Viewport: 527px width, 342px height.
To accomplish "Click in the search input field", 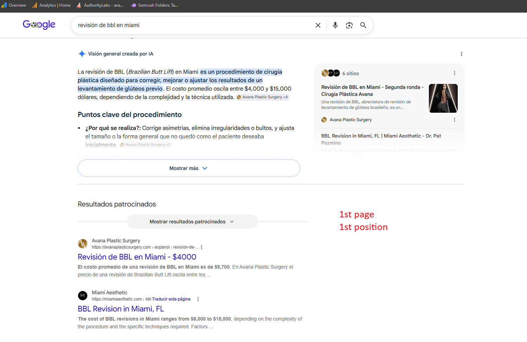I will (x=193, y=25).
